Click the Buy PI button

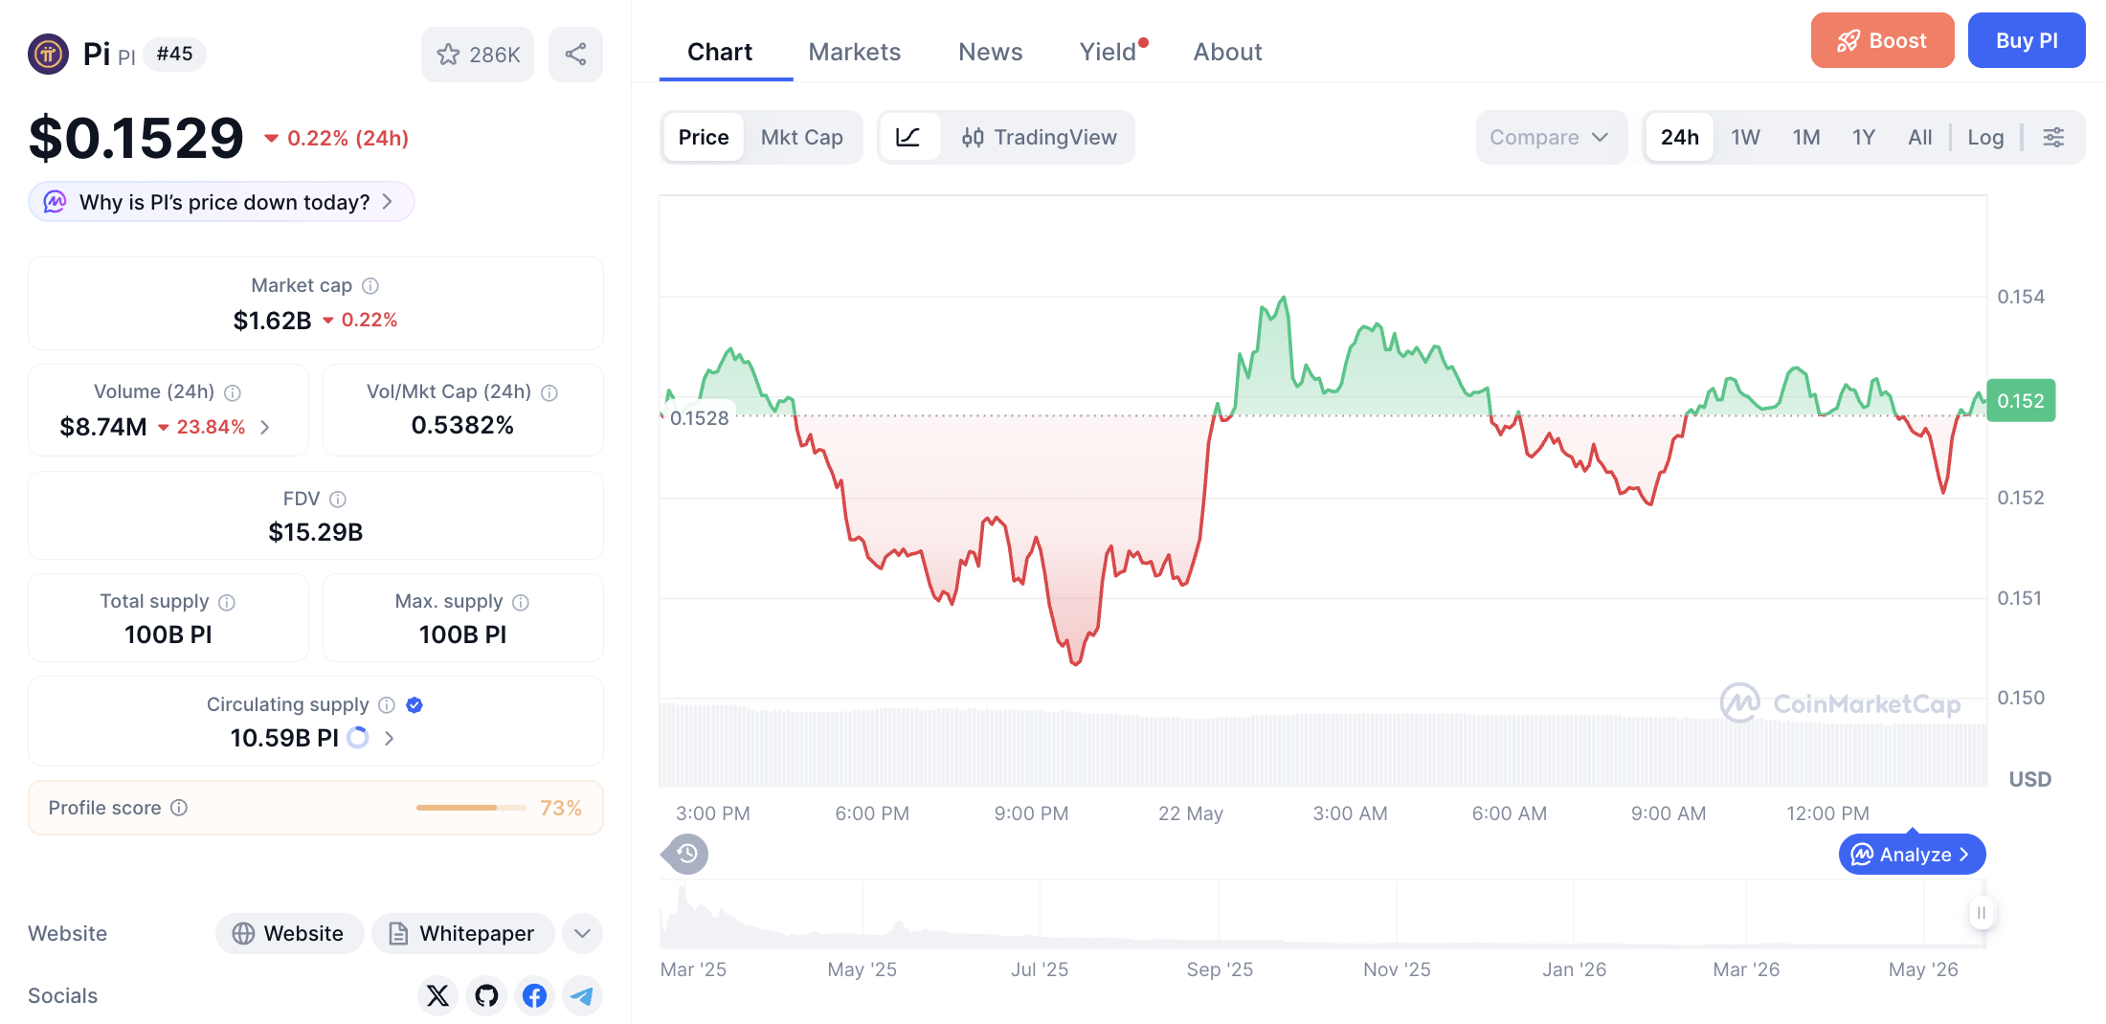2027,40
